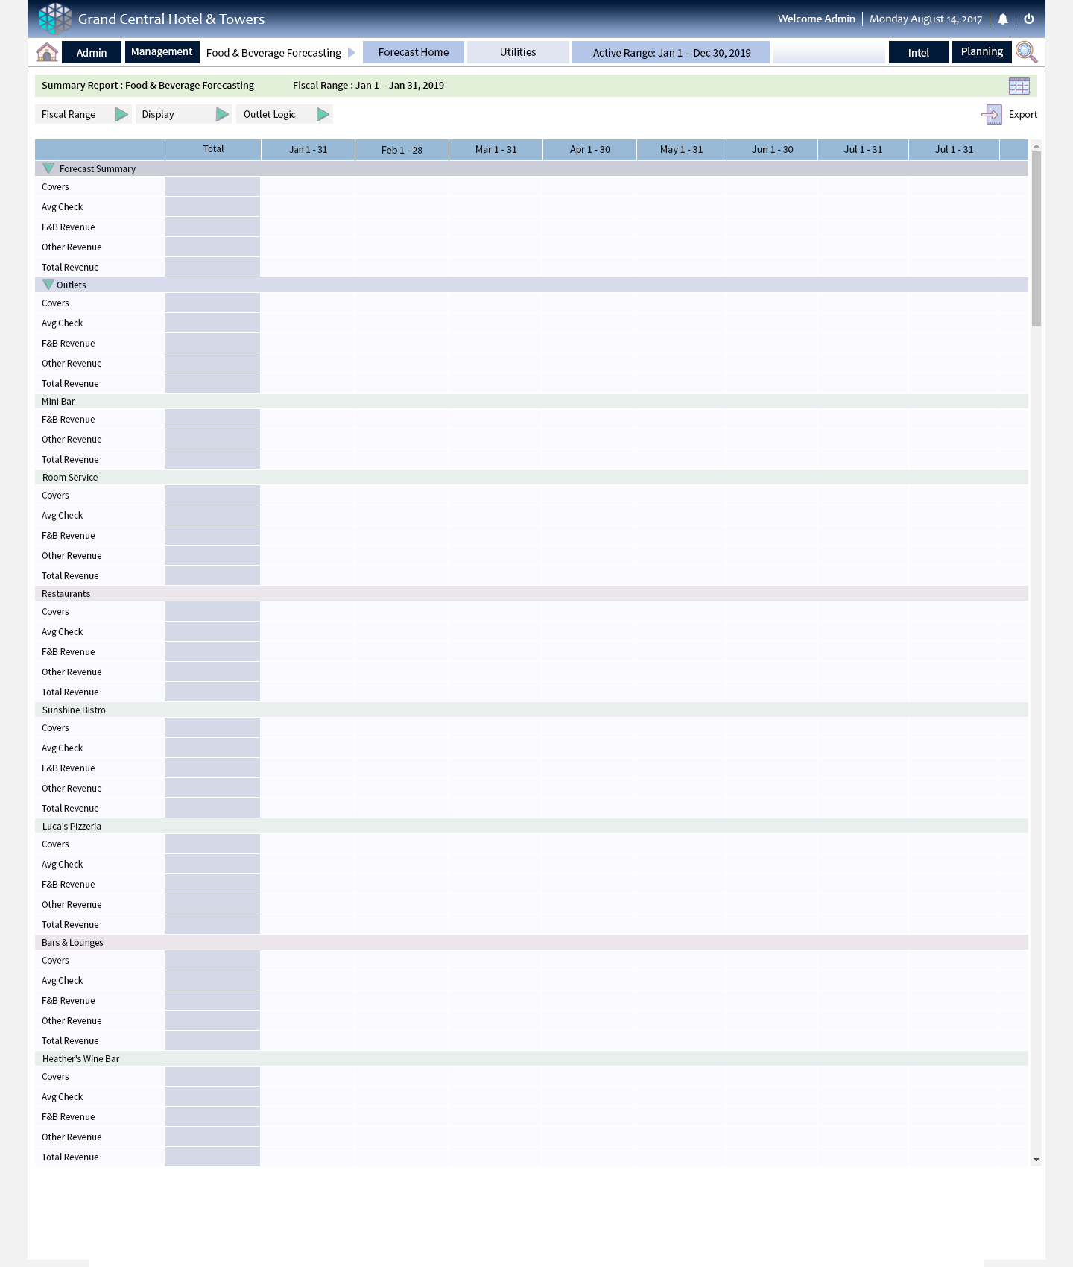Click the scrollbar down arrow
This screenshot has height=1267, width=1073.
pos(1036,1160)
